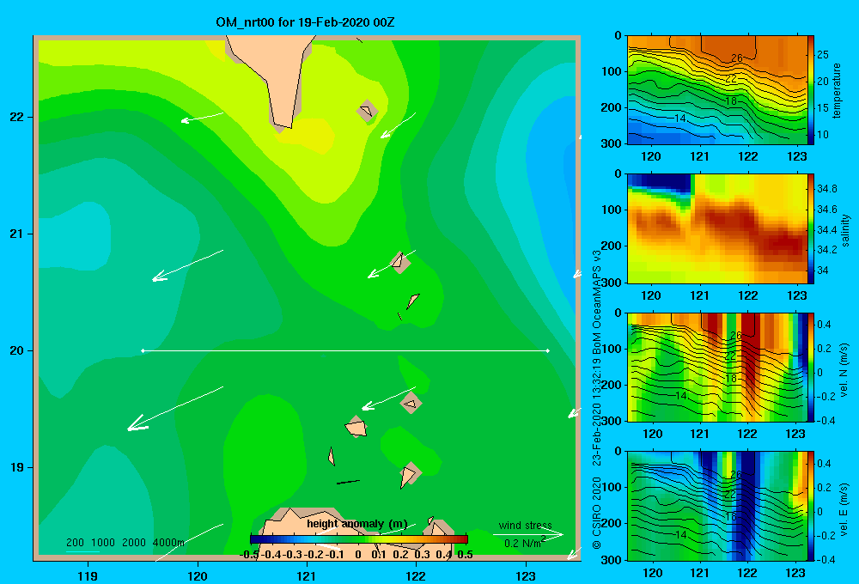Click the 'temperature' axis label
The image size is (859, 584).
click(x=837, y=90)
